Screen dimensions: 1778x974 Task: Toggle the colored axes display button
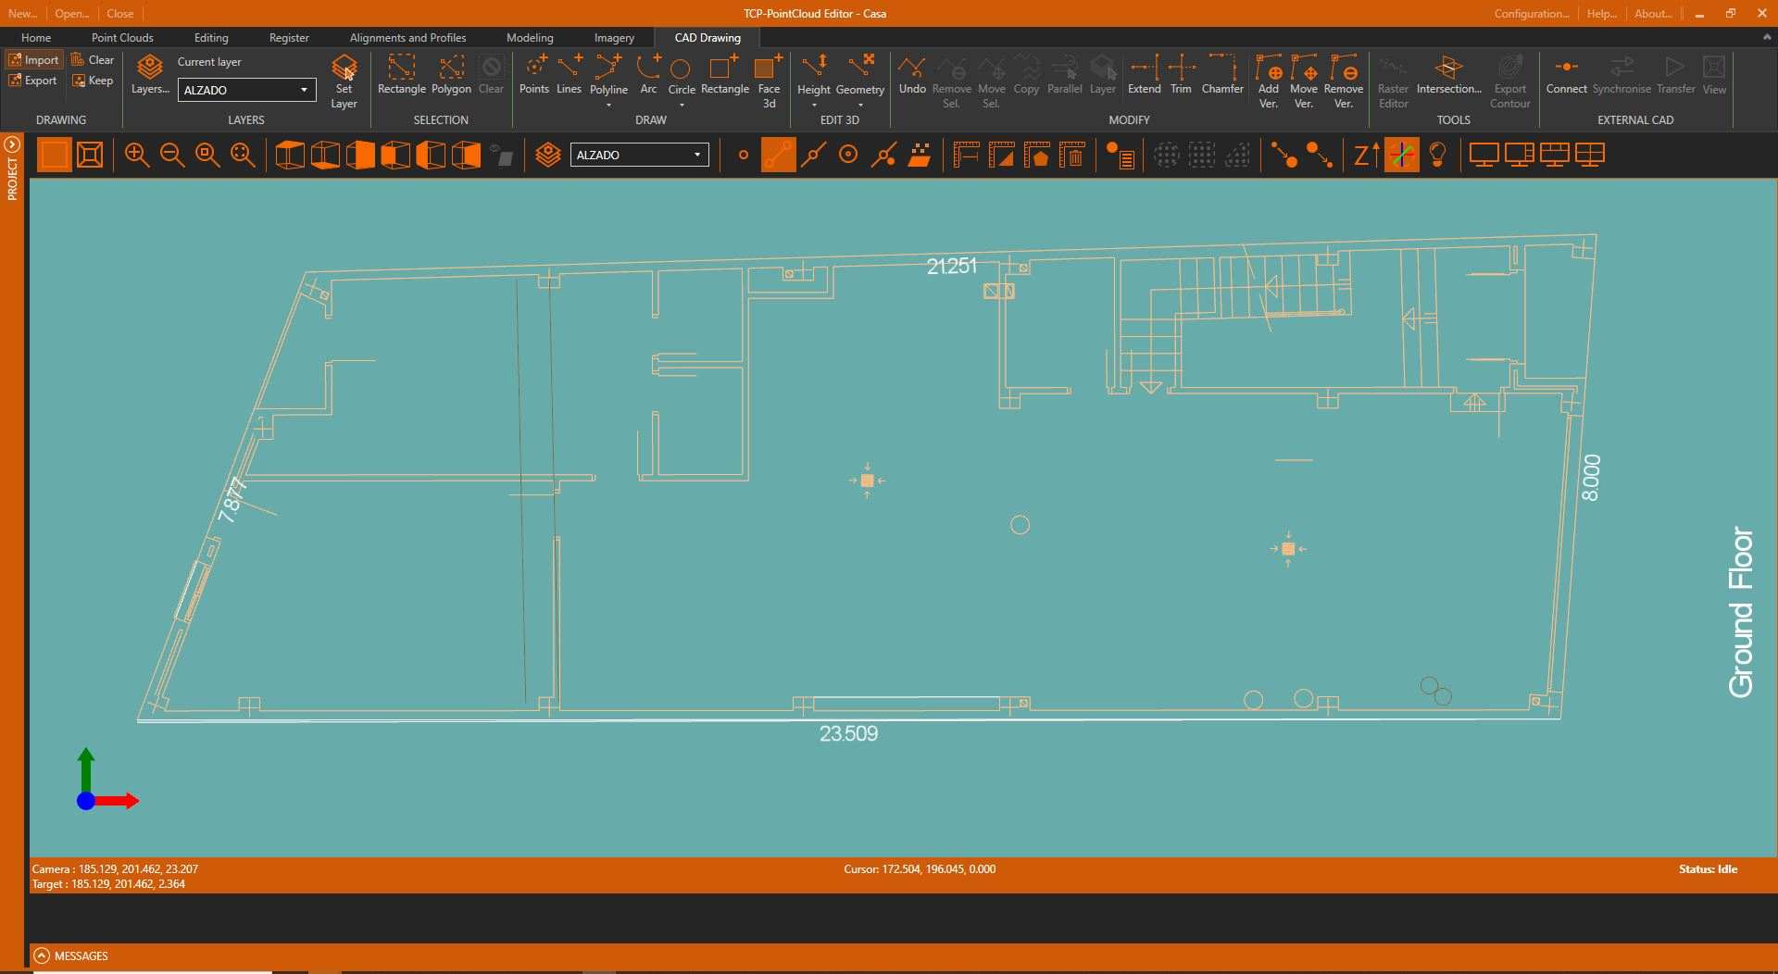[x=1401, y=156]
